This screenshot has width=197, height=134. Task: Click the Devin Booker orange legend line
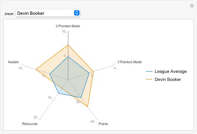[149, 80]
